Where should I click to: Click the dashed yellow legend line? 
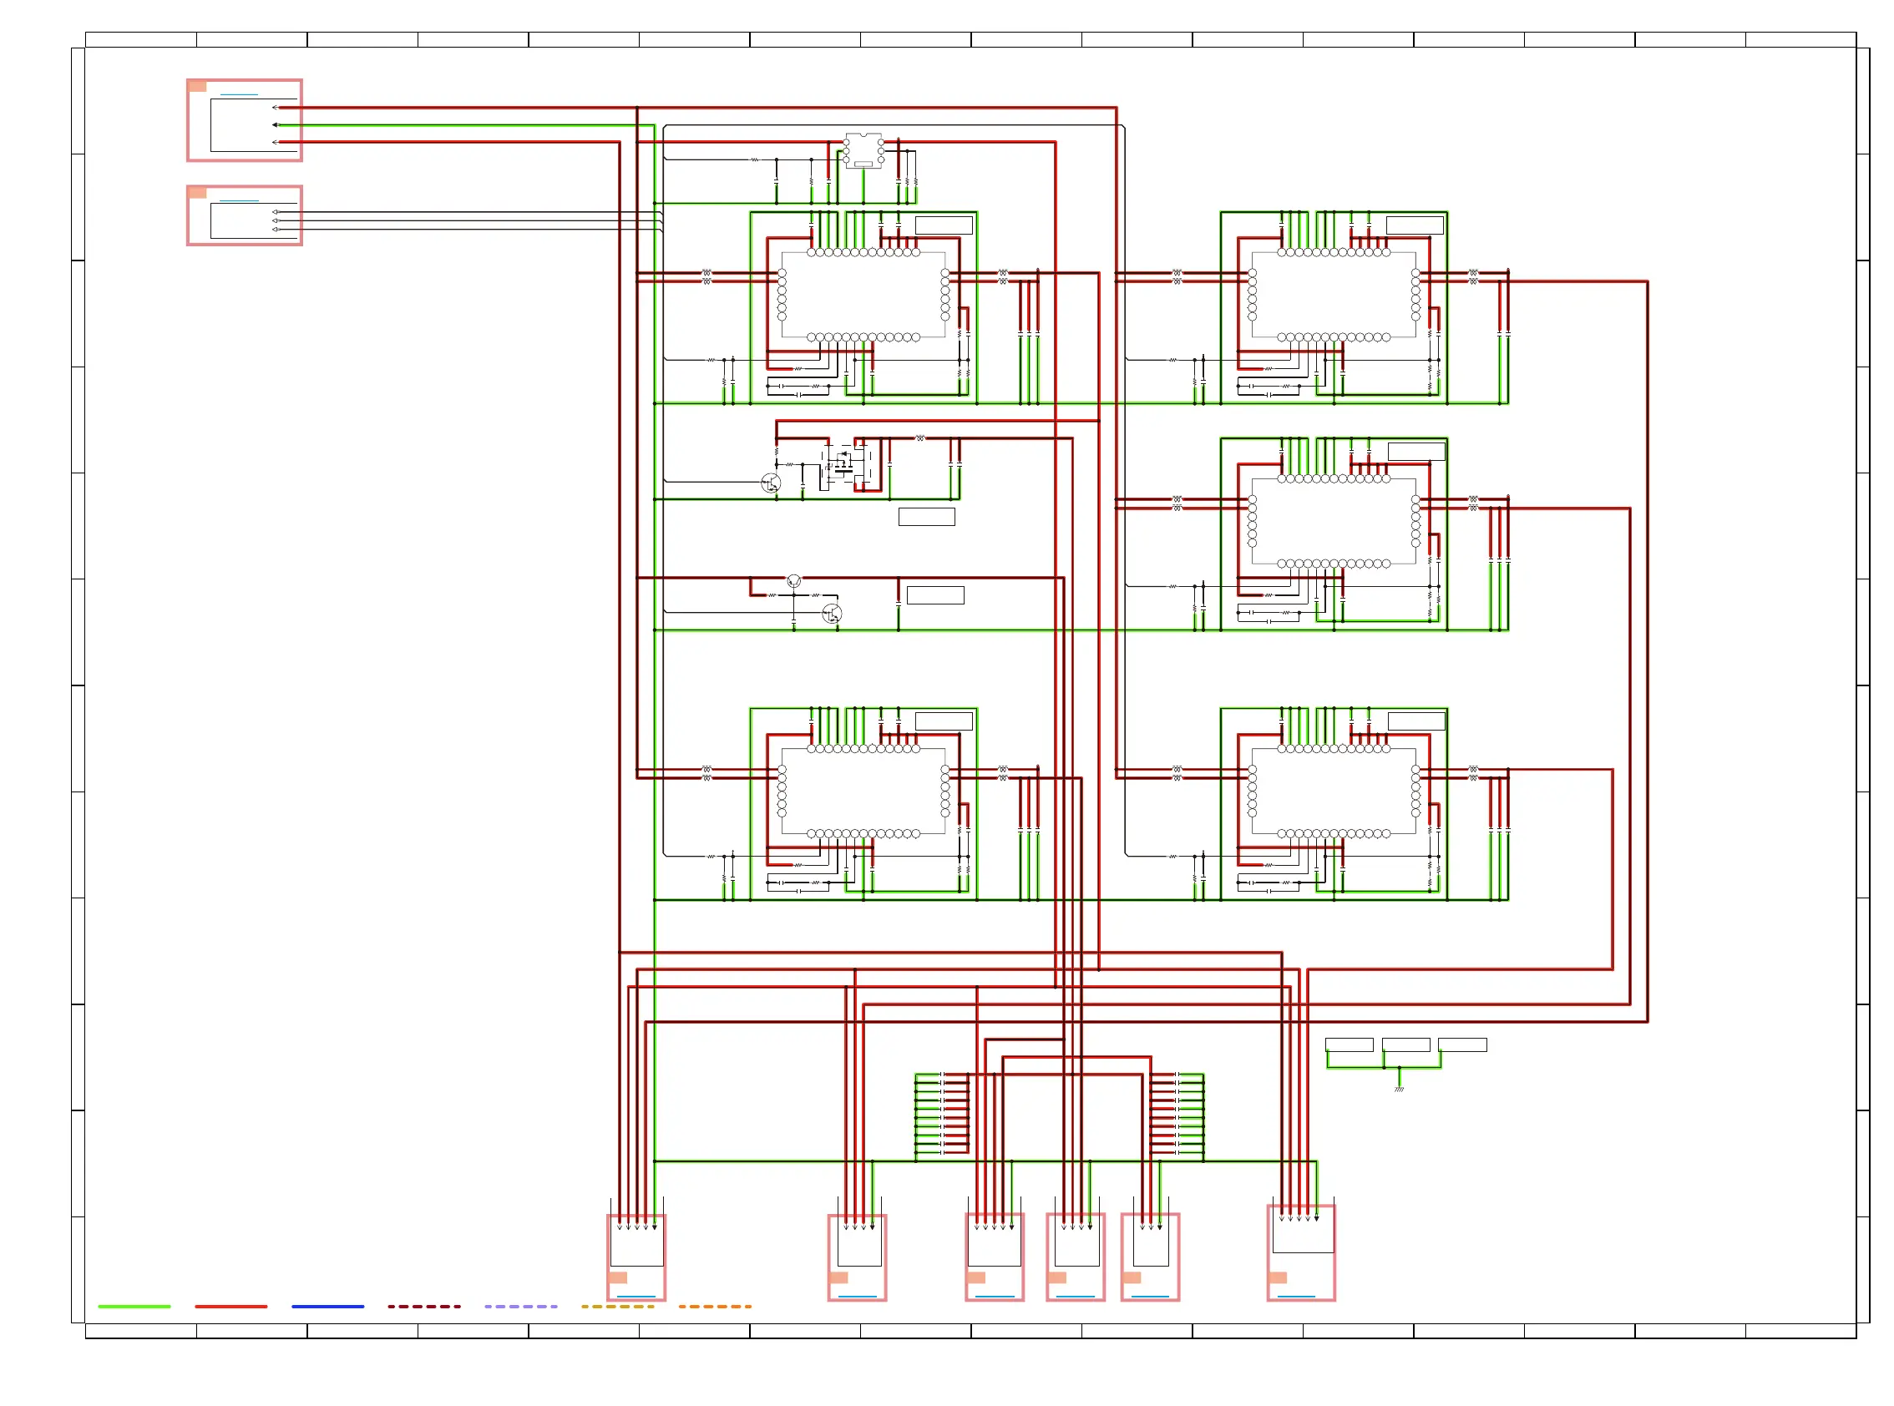(x=618, y=1307)
